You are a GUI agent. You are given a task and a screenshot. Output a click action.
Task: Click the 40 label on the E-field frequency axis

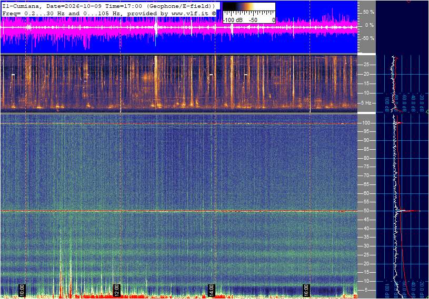coord(366,229)
